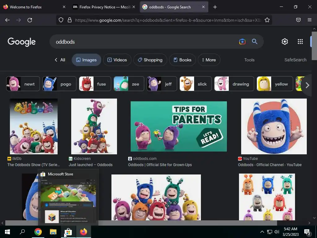317x238 pixels.
Task: Open the SafeSearch settings
Action: click(295, 60)
